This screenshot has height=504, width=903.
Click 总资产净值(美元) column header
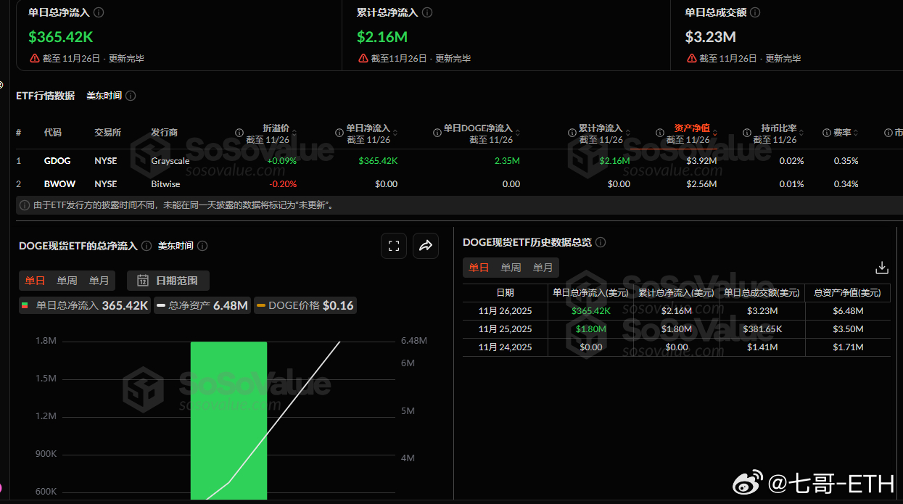point(847,293)
